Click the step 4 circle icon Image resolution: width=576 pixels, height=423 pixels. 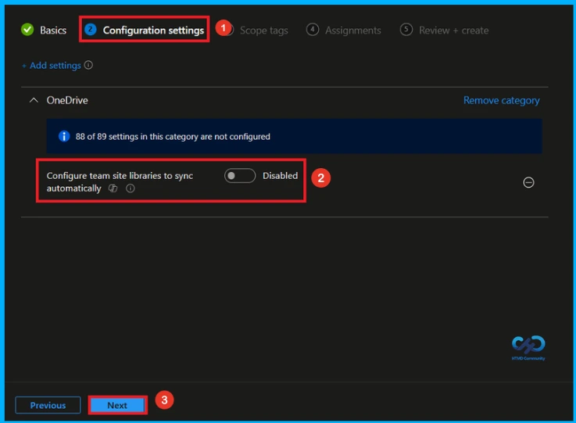coord(313,30)
